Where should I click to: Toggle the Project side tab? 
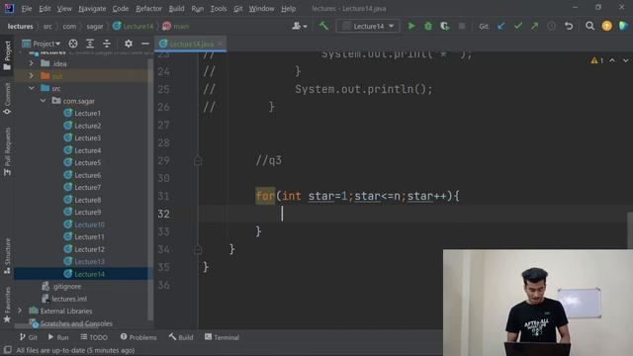(7, 55)
